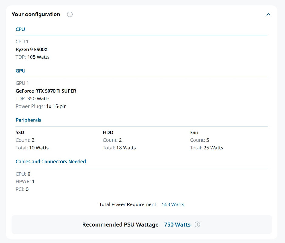
Task: Click the Peripherals section heading
Action: click(28, 120)
